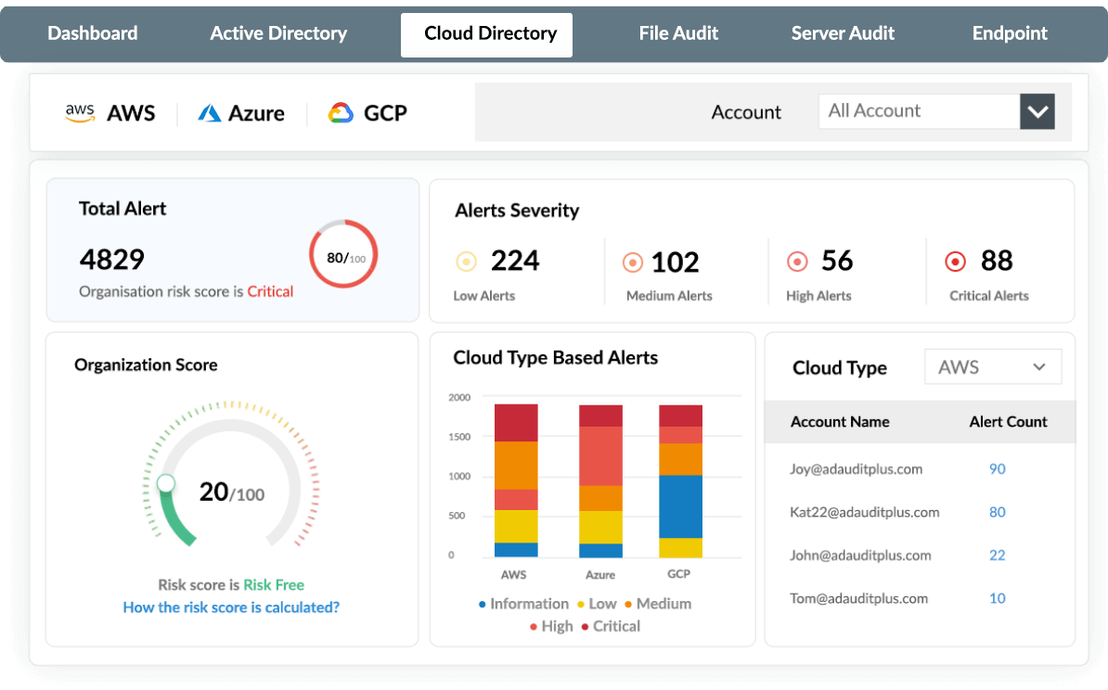Open the risk score calculation link
1108x690 pixels.
tap(230, 606)
